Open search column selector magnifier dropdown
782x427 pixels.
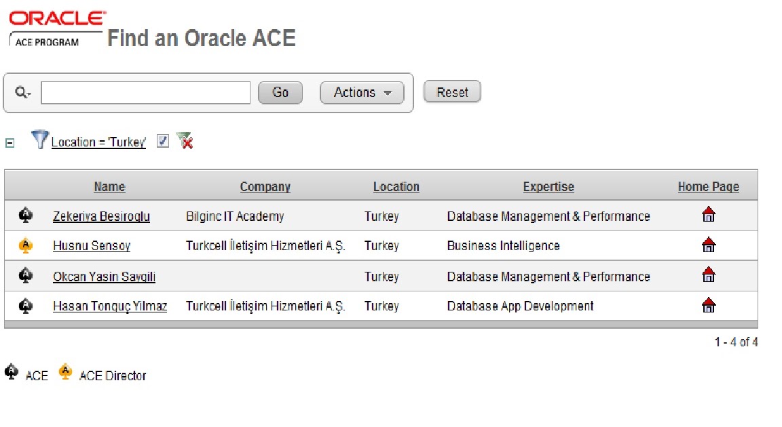pyautogui.click(x=23, y=93)
